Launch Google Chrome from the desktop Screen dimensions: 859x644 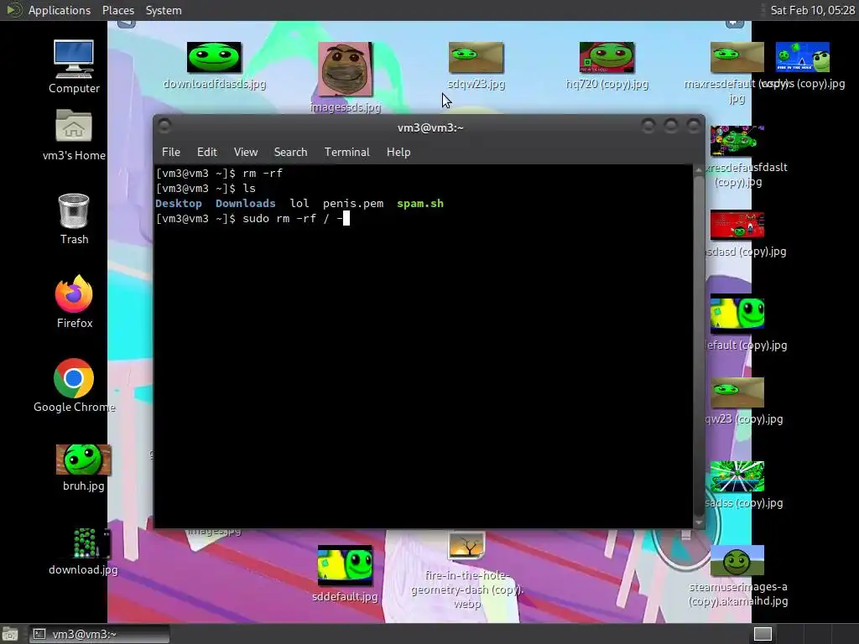pyautogui.click(x=74, y=386)
